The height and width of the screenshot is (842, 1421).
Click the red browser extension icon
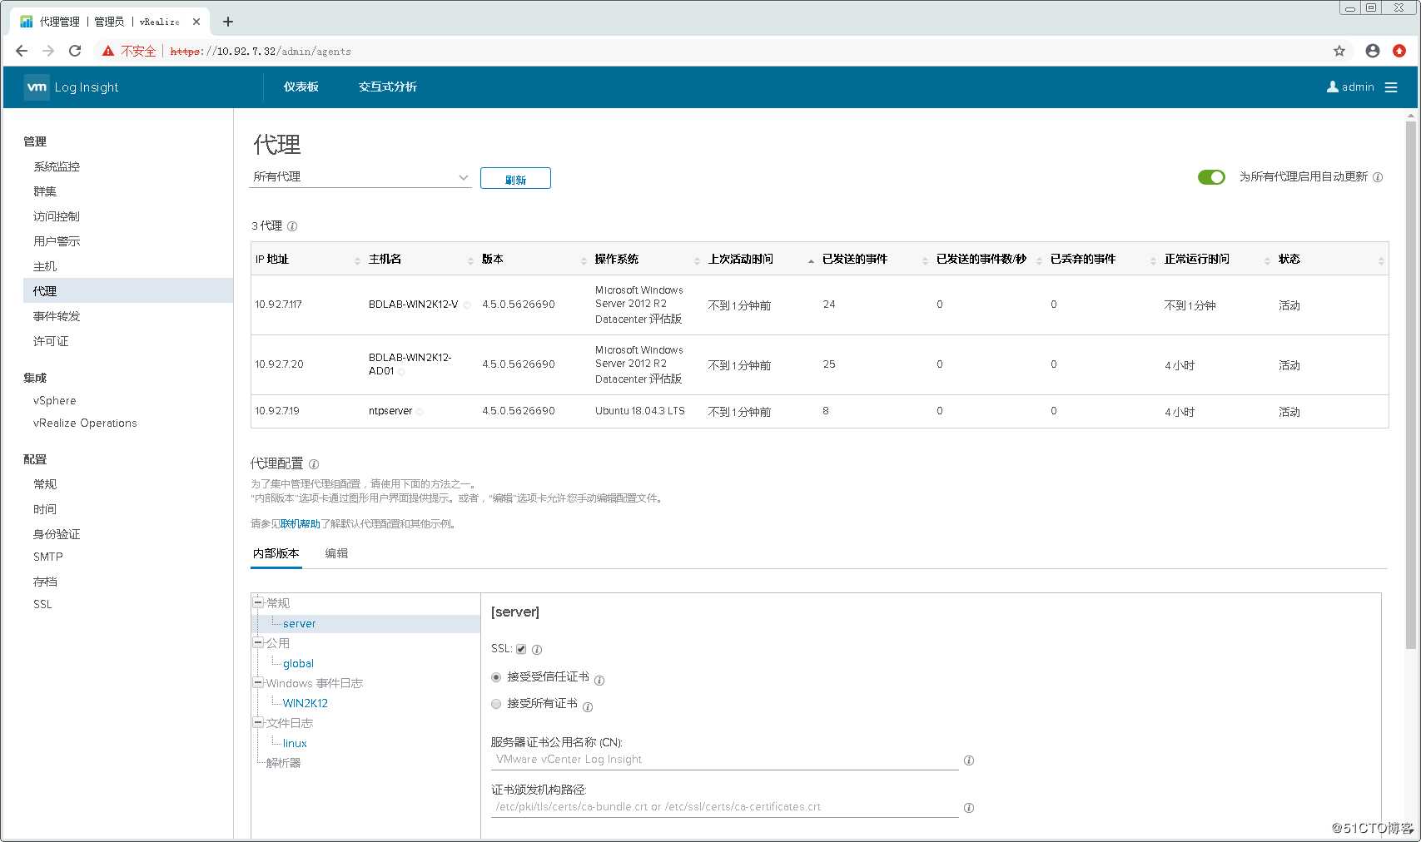tap(1399, 51)
